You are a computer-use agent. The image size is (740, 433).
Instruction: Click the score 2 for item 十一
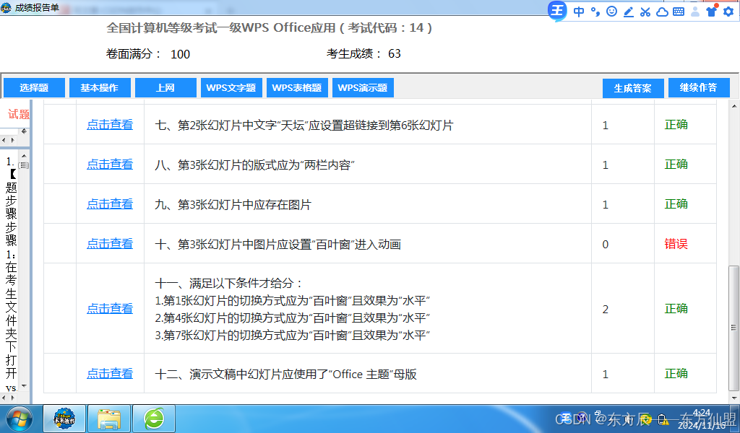click(606, 309)
